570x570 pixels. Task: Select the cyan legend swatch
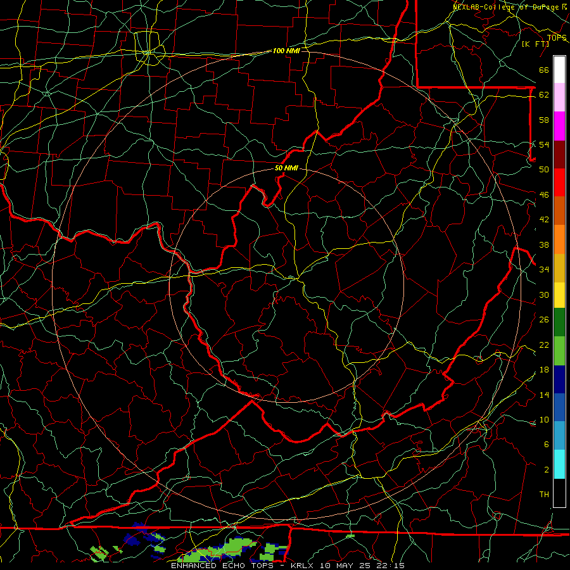click(x=559, y=464)
